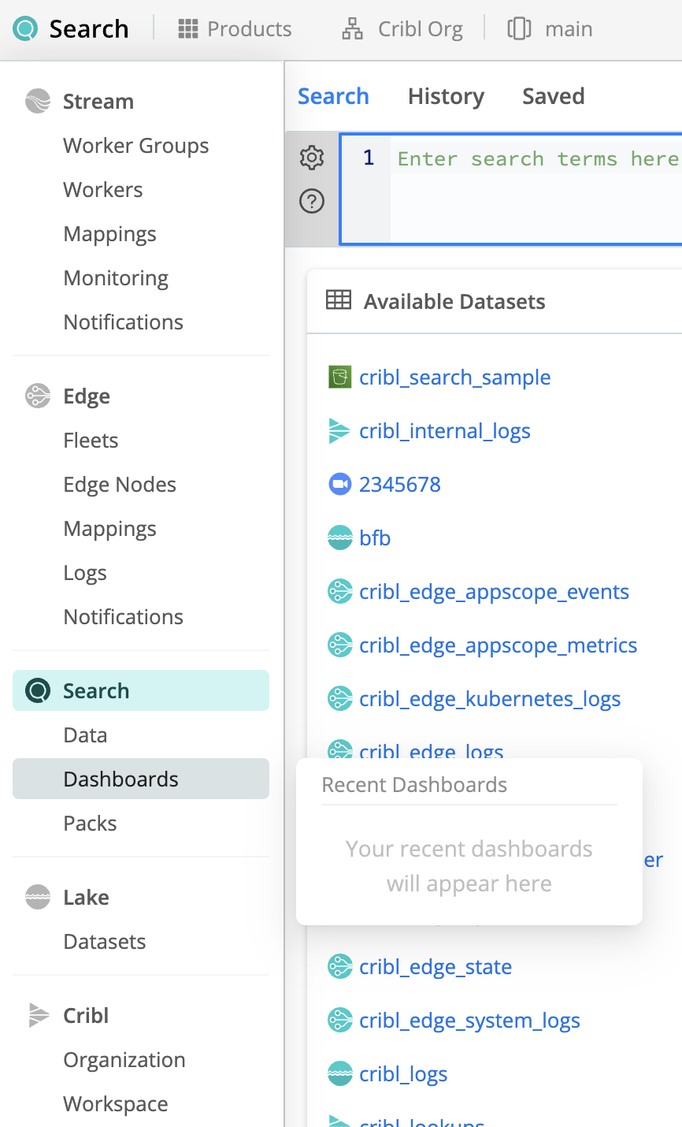Open Datasets under Lake
This screenshot has height=1127, width=682.
(x=105, y=942)
